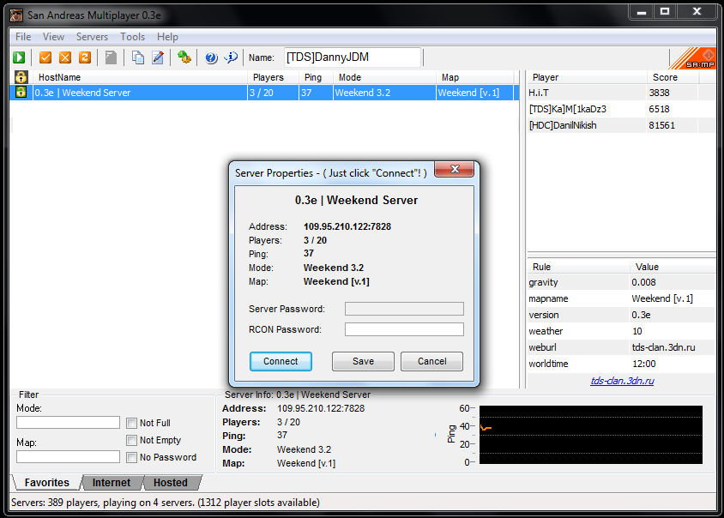The width and height of the screenshot is (724, 518).
Task: Click the orange checkmark Add Server icon
Action: tap(45, 57)
